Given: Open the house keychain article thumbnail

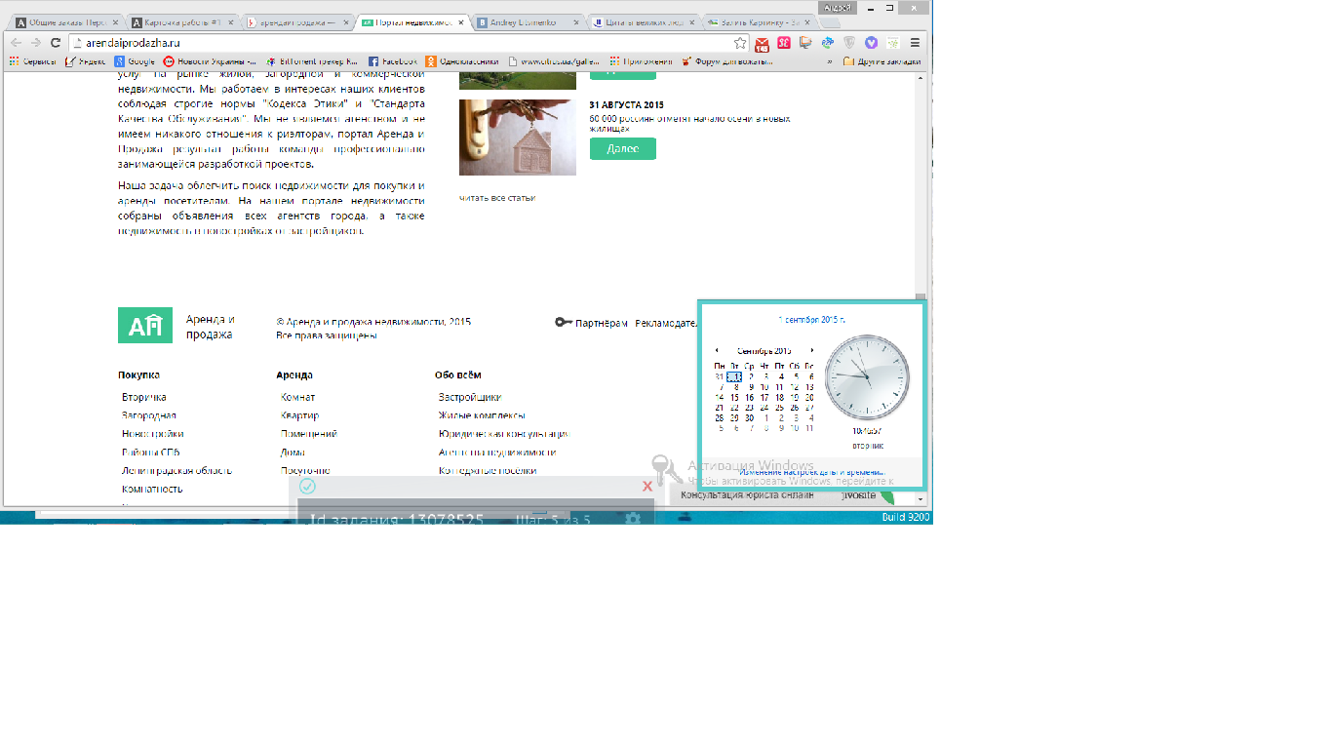Looking at the screenshot, I should (518, 138).
